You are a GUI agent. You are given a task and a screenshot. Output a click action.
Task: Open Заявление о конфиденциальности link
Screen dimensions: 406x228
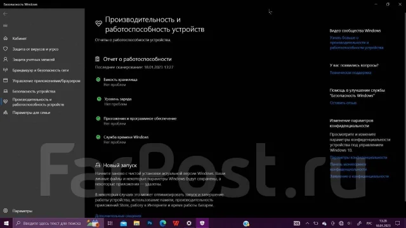click(360, 176)
